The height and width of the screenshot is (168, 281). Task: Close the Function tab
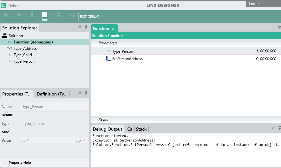113,29
